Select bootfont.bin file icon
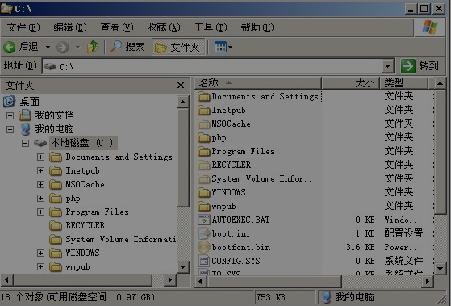 pos(204,247)
